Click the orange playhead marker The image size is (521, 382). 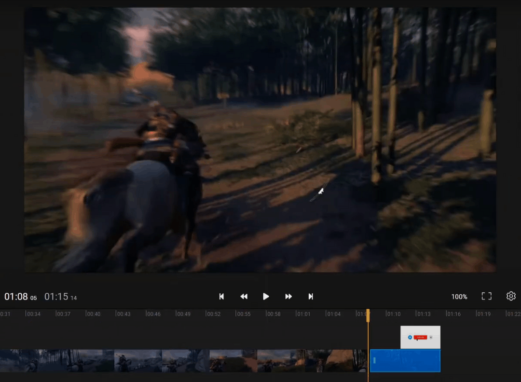coord(368,315)
